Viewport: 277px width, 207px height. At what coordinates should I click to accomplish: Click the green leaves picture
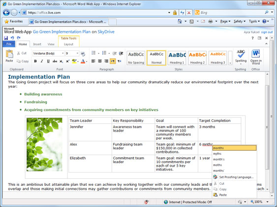click(44, 144)
